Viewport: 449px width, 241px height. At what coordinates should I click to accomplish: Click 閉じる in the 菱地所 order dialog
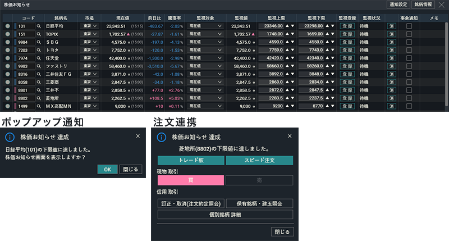282,231
